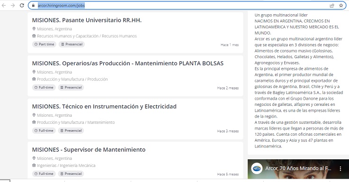This screenshot has width=349, height=182.
Task: Click the Presencial tag on Operarios/as Producción job
Action: pyautogui.click(x=71, y=87)
